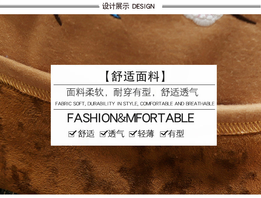Click the 有型 label text
The height and width of the screenshot is (198, 261).
click(x=176, y=134)
